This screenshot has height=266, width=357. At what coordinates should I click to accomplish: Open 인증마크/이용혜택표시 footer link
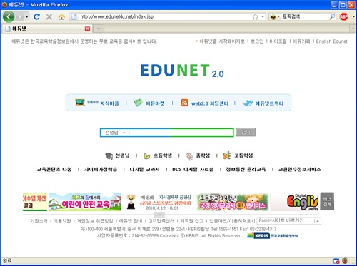point(232,221)
